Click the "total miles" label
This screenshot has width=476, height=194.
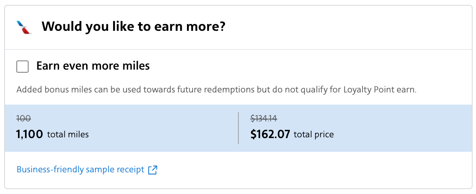point(68,134)
